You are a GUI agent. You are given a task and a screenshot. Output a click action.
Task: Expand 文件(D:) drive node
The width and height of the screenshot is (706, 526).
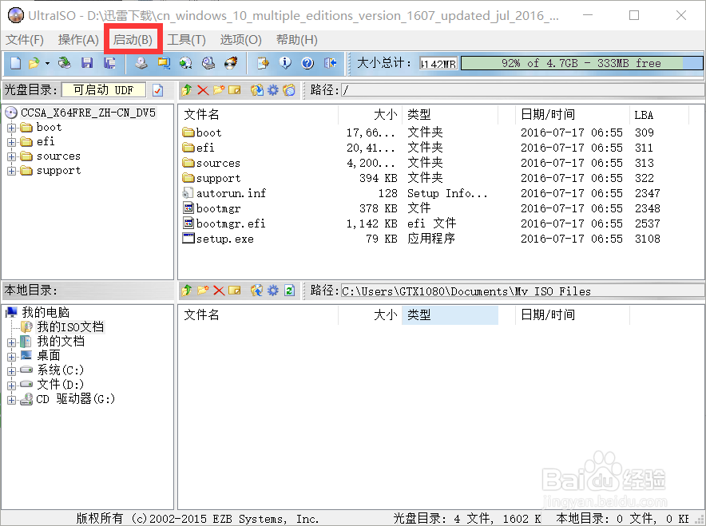[x=12, y=386]
